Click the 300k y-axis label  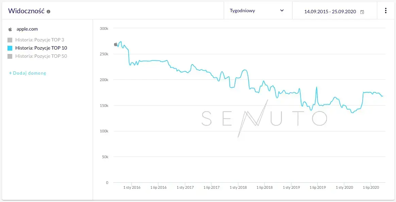coord(104,29)
